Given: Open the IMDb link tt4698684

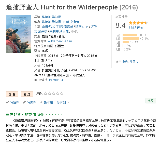Looking at the screenshot, I should click(x=56, y=80).
